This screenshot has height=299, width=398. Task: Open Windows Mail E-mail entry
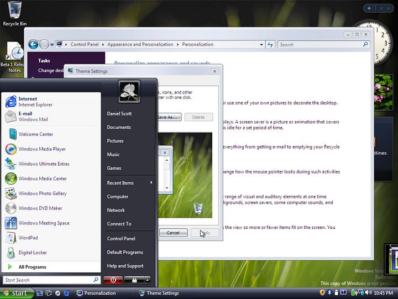(x=51, y=116)
